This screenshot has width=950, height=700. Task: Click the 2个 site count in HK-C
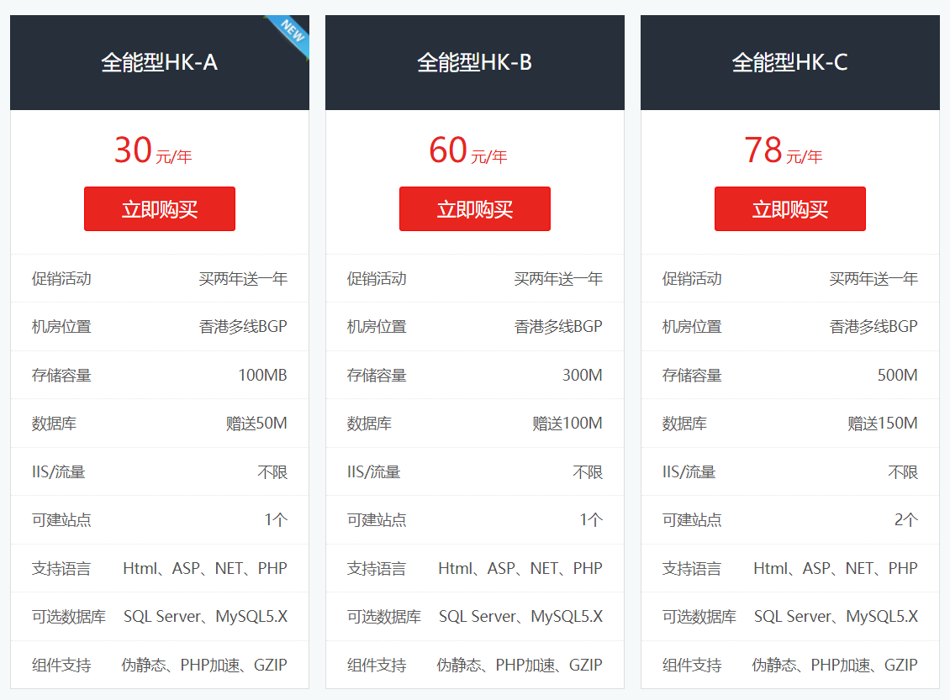click(905, 520)
